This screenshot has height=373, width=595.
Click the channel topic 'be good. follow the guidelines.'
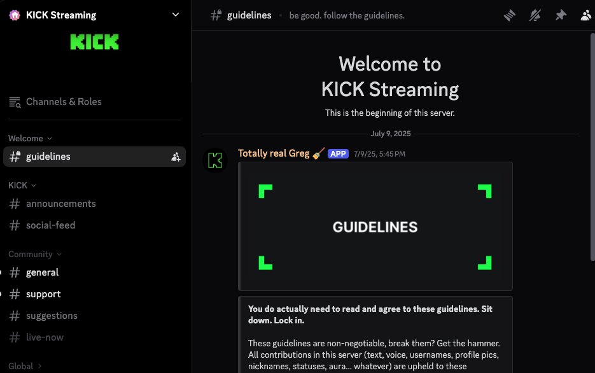pos(347,15)
